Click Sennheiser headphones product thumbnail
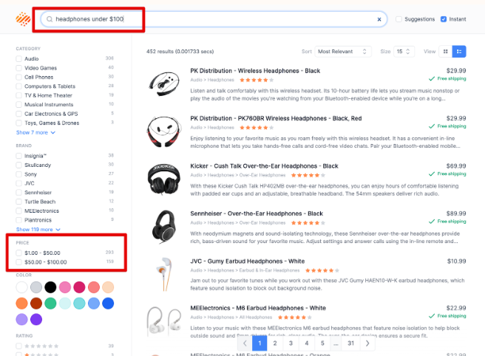Viewport: 485px width, 356px height. tap(164, 227)
